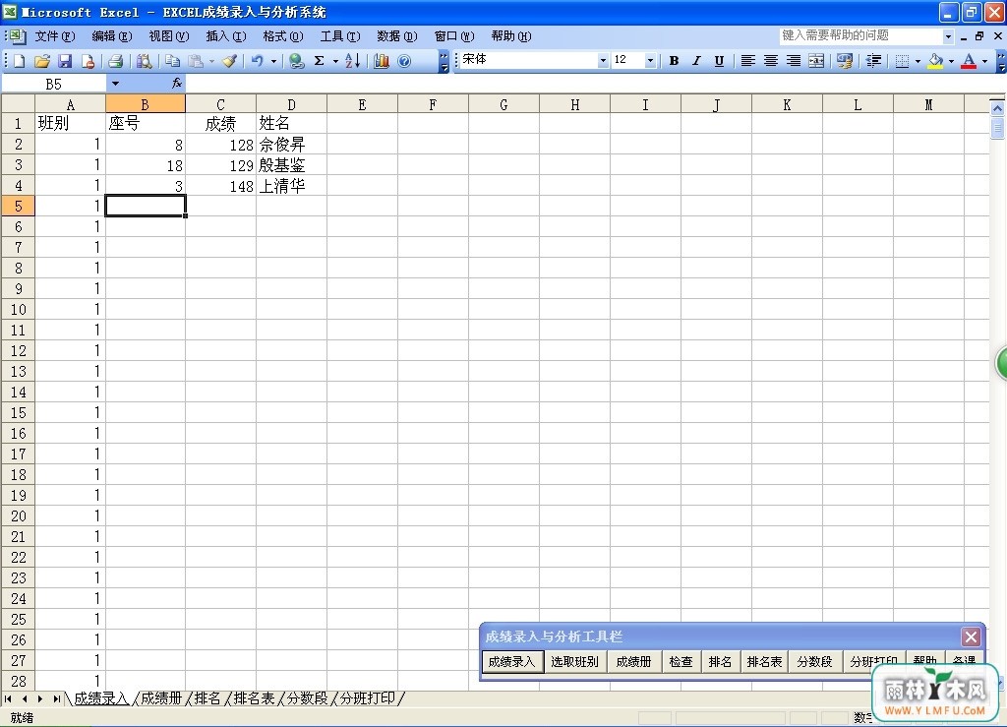Image resolution: width=1007 pixels, height=727 pixels.
Task: Create a new blank workbook
Action: [20, 61]
